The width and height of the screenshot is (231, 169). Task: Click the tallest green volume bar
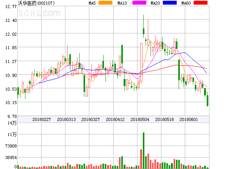pyautogui.click(x=144, y=151)
